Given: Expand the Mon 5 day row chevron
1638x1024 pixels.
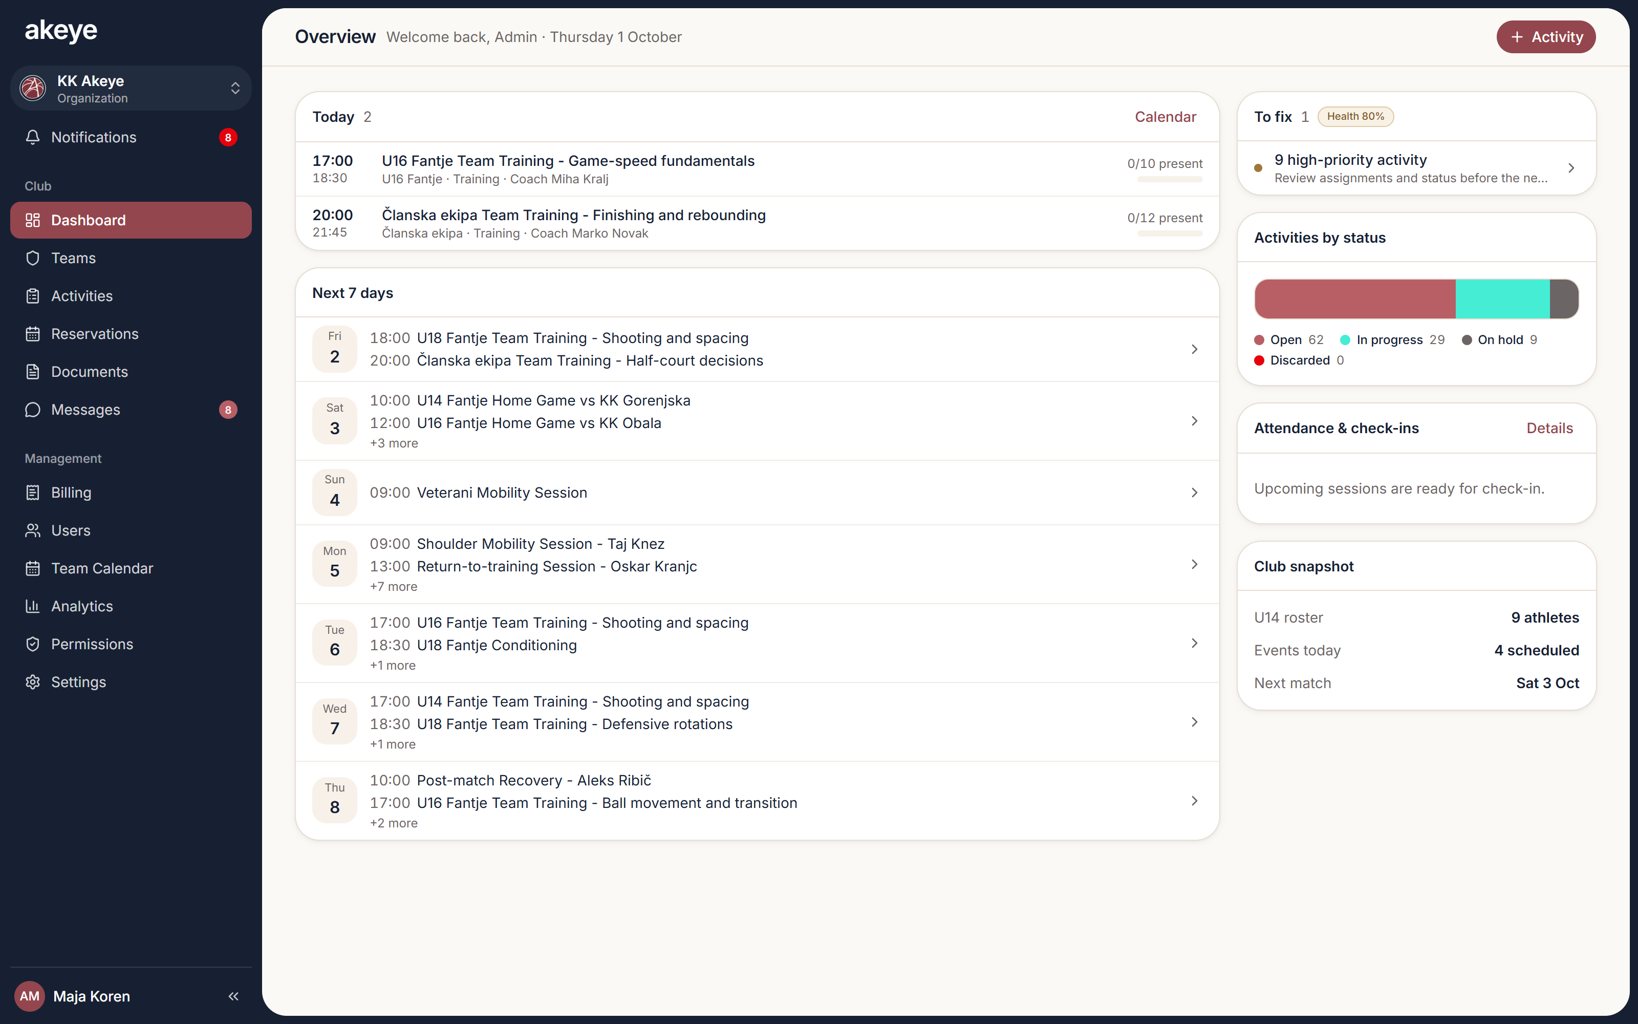Looking at the screenshot, I should click(1194, 565).
